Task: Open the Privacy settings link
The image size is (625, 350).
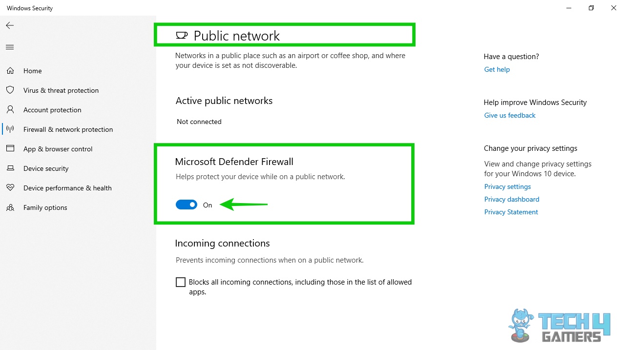Action: pos(507,186)
